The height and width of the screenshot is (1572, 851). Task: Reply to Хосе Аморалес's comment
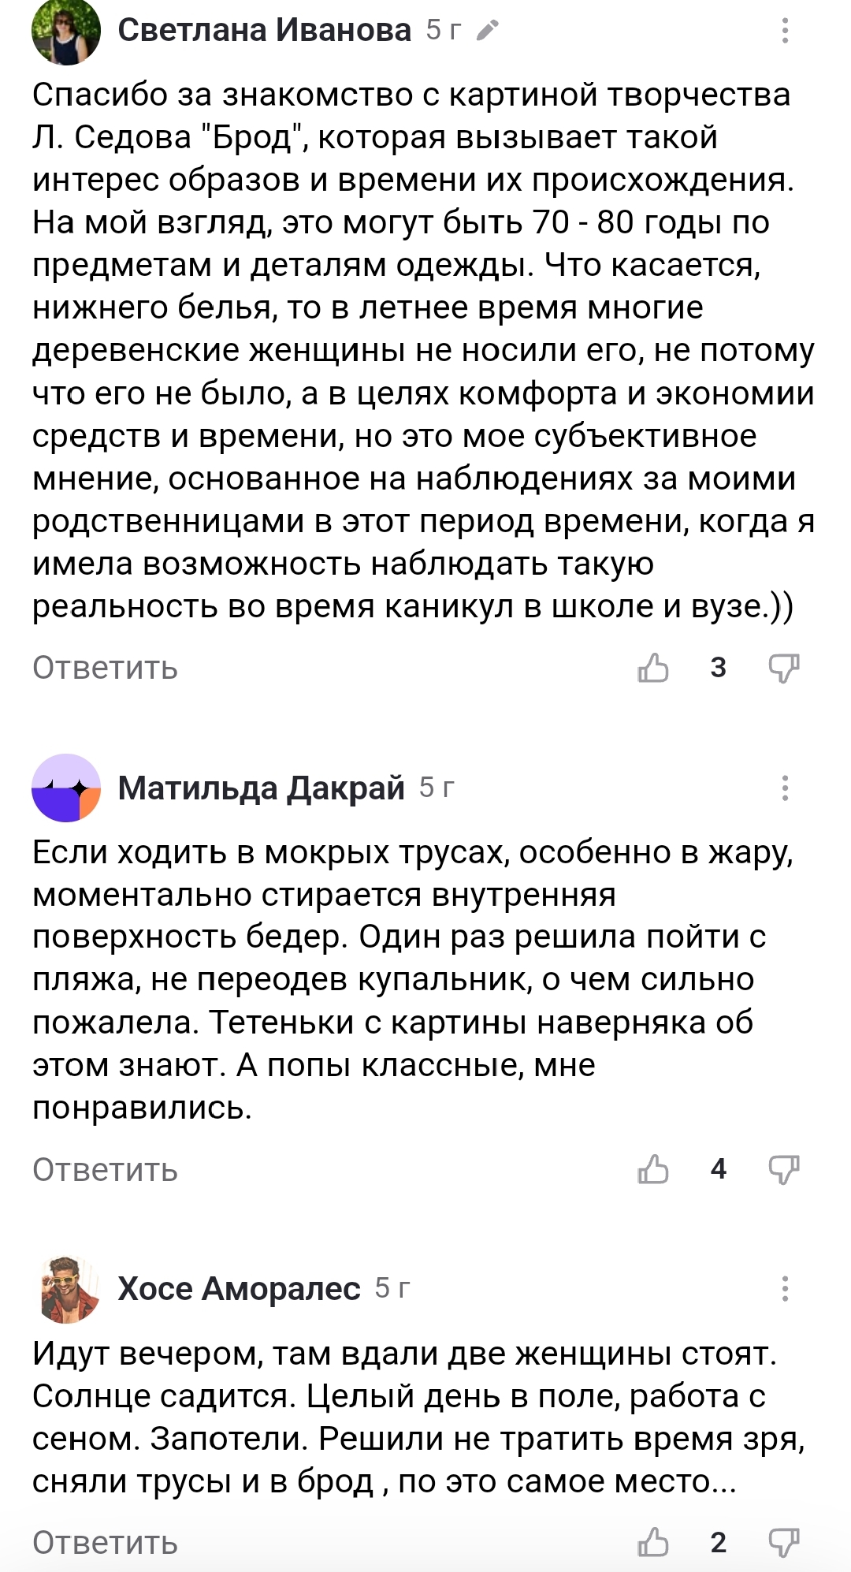pos(105,1543)
